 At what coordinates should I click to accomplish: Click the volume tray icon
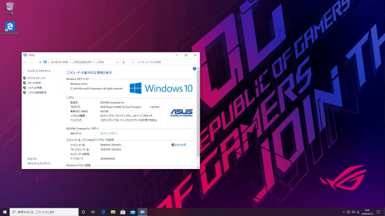354,212
